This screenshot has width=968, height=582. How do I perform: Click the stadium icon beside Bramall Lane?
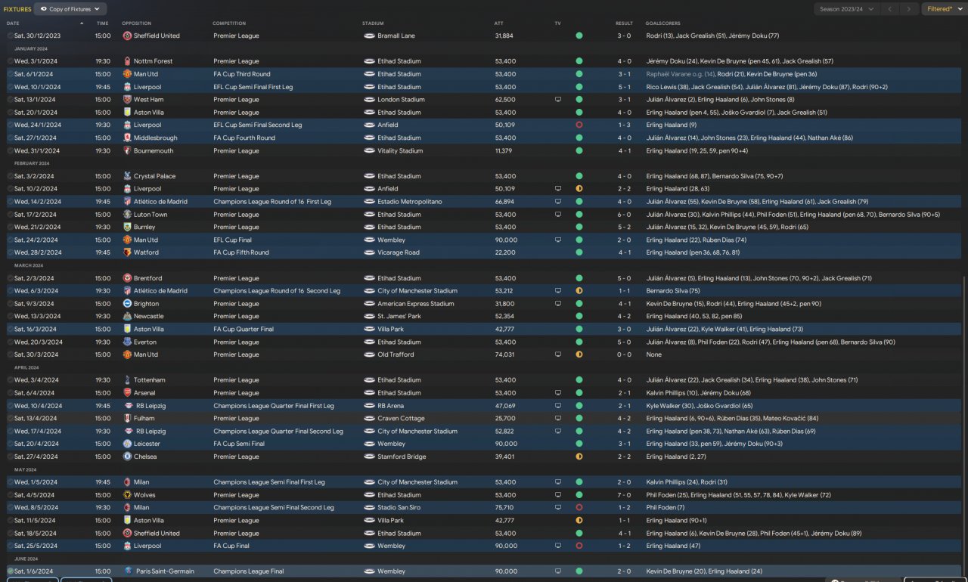pos(369,36)
